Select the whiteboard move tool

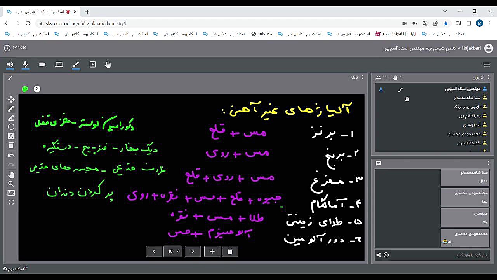[11, 100]
